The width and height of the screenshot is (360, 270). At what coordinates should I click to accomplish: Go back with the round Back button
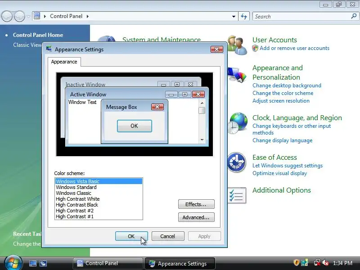tap(7, 16)
